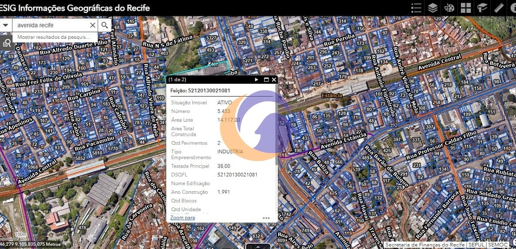Expand the search source dropdown arrow
The height and width of the screenshot is (249, 516).
(x=5, y=25)
